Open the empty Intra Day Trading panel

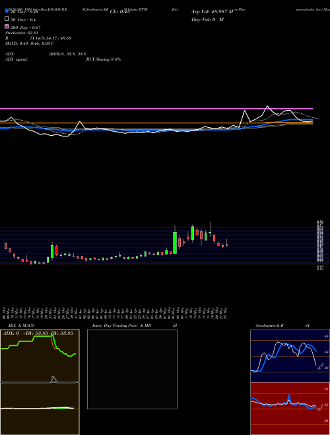(132, 369)
